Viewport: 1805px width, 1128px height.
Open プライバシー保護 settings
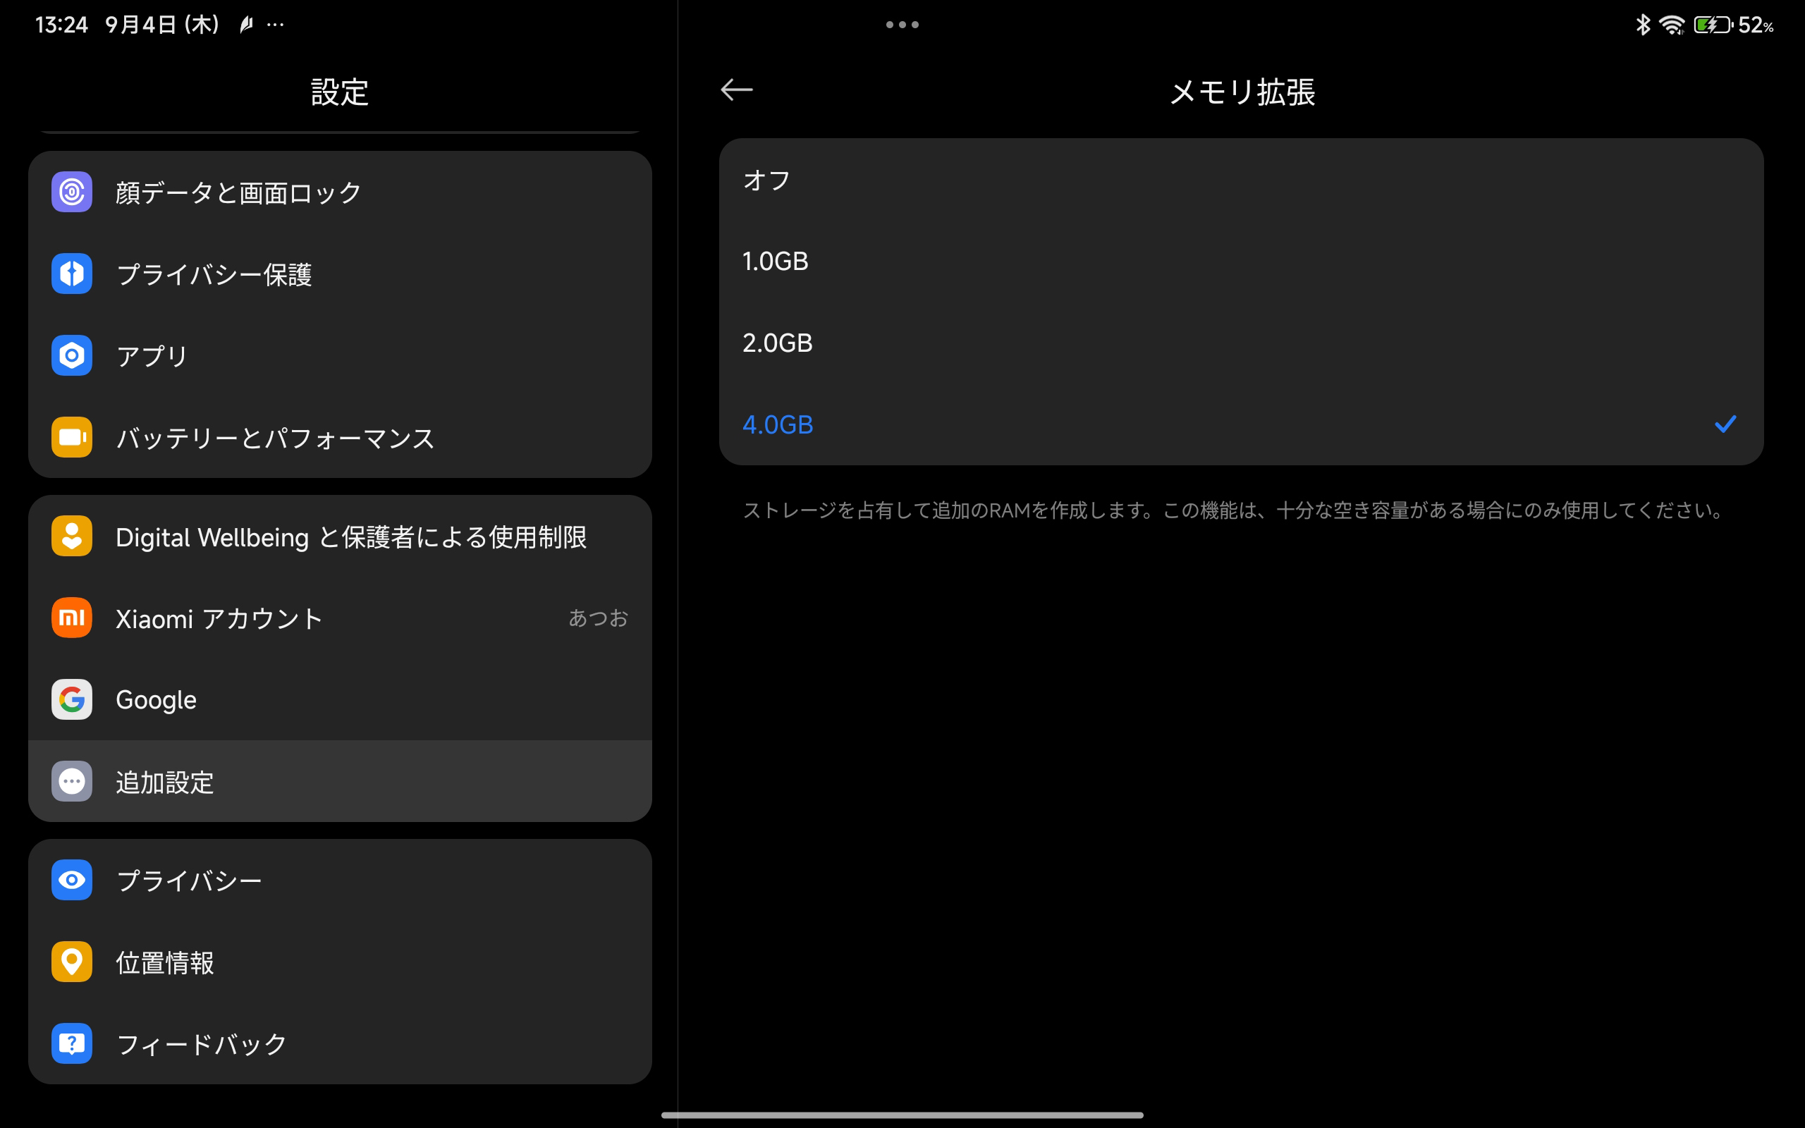tap(340, 274)
